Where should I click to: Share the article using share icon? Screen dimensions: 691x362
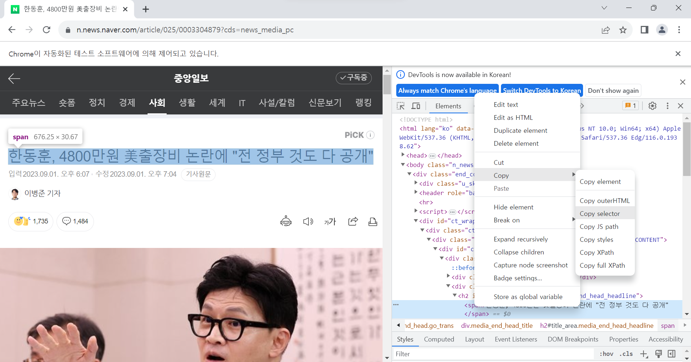pos(353,221)
